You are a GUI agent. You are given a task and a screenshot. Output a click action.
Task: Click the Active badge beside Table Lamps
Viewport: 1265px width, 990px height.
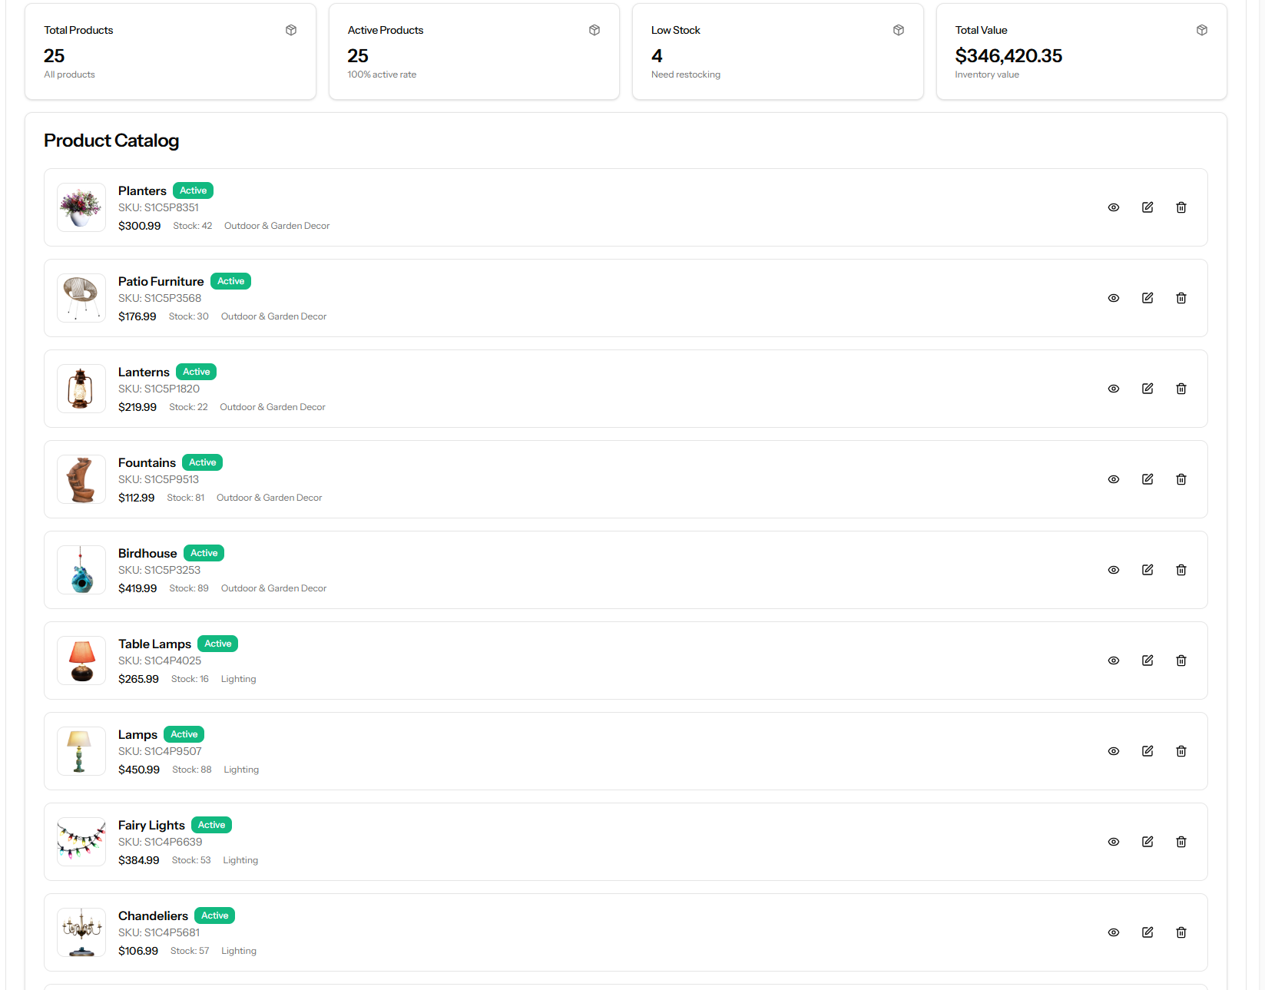pyautogui.click(x=217, y=644)
